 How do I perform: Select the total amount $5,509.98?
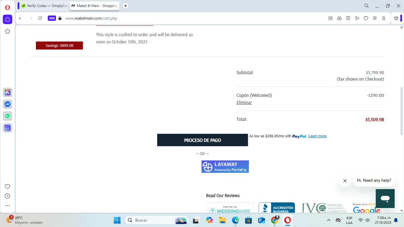[x=375, y=120]
